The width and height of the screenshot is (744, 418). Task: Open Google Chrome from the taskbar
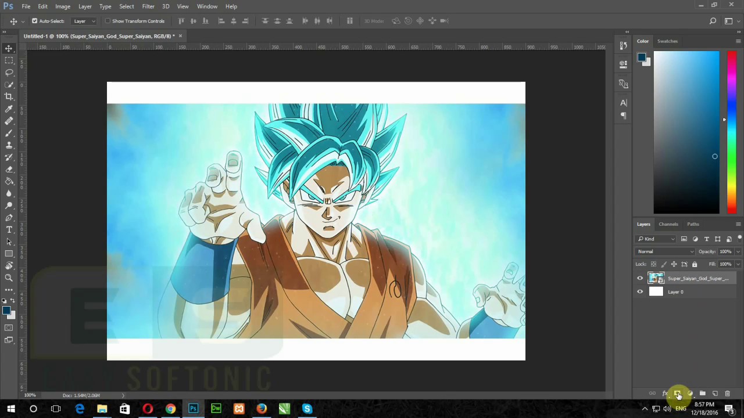[x=170, y=409]
